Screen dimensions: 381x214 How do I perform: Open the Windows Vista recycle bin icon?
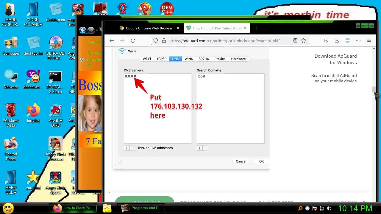pyautogui.click(x=11, y=115)
